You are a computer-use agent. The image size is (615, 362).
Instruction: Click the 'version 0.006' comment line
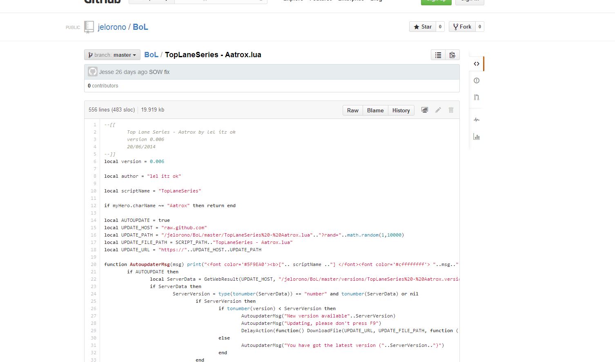pyautogui.click(x=145, y=139)
